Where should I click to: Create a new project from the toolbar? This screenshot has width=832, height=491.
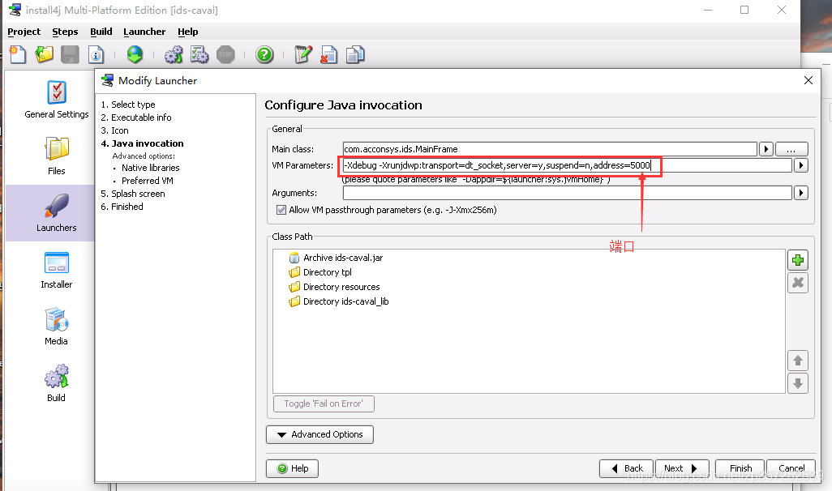pyautogui.click(x=17, y=53)
